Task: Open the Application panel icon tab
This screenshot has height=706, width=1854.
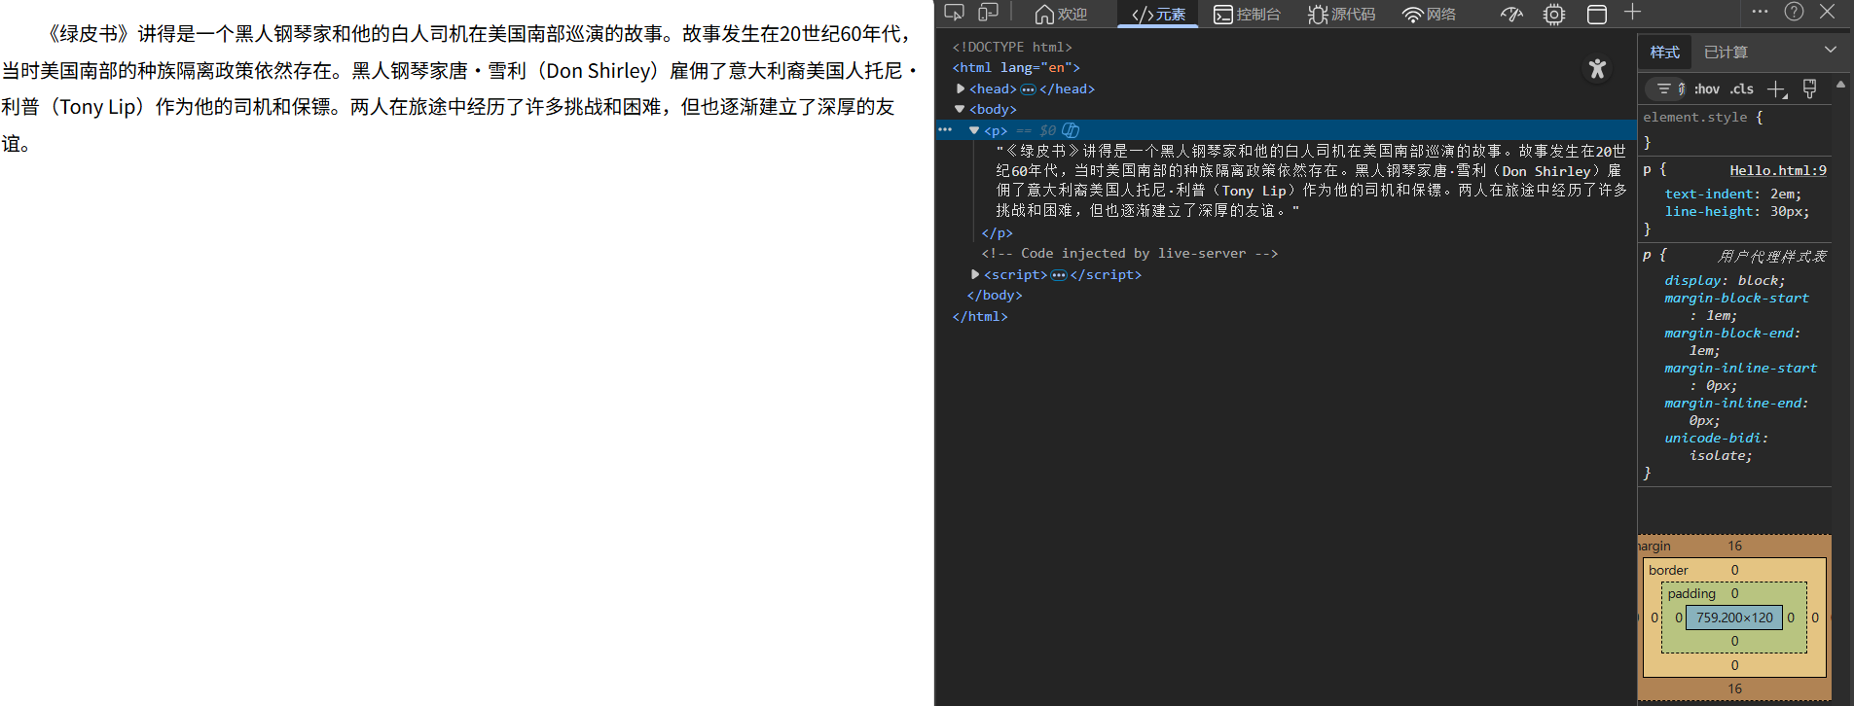Action: coord(1597,14)
